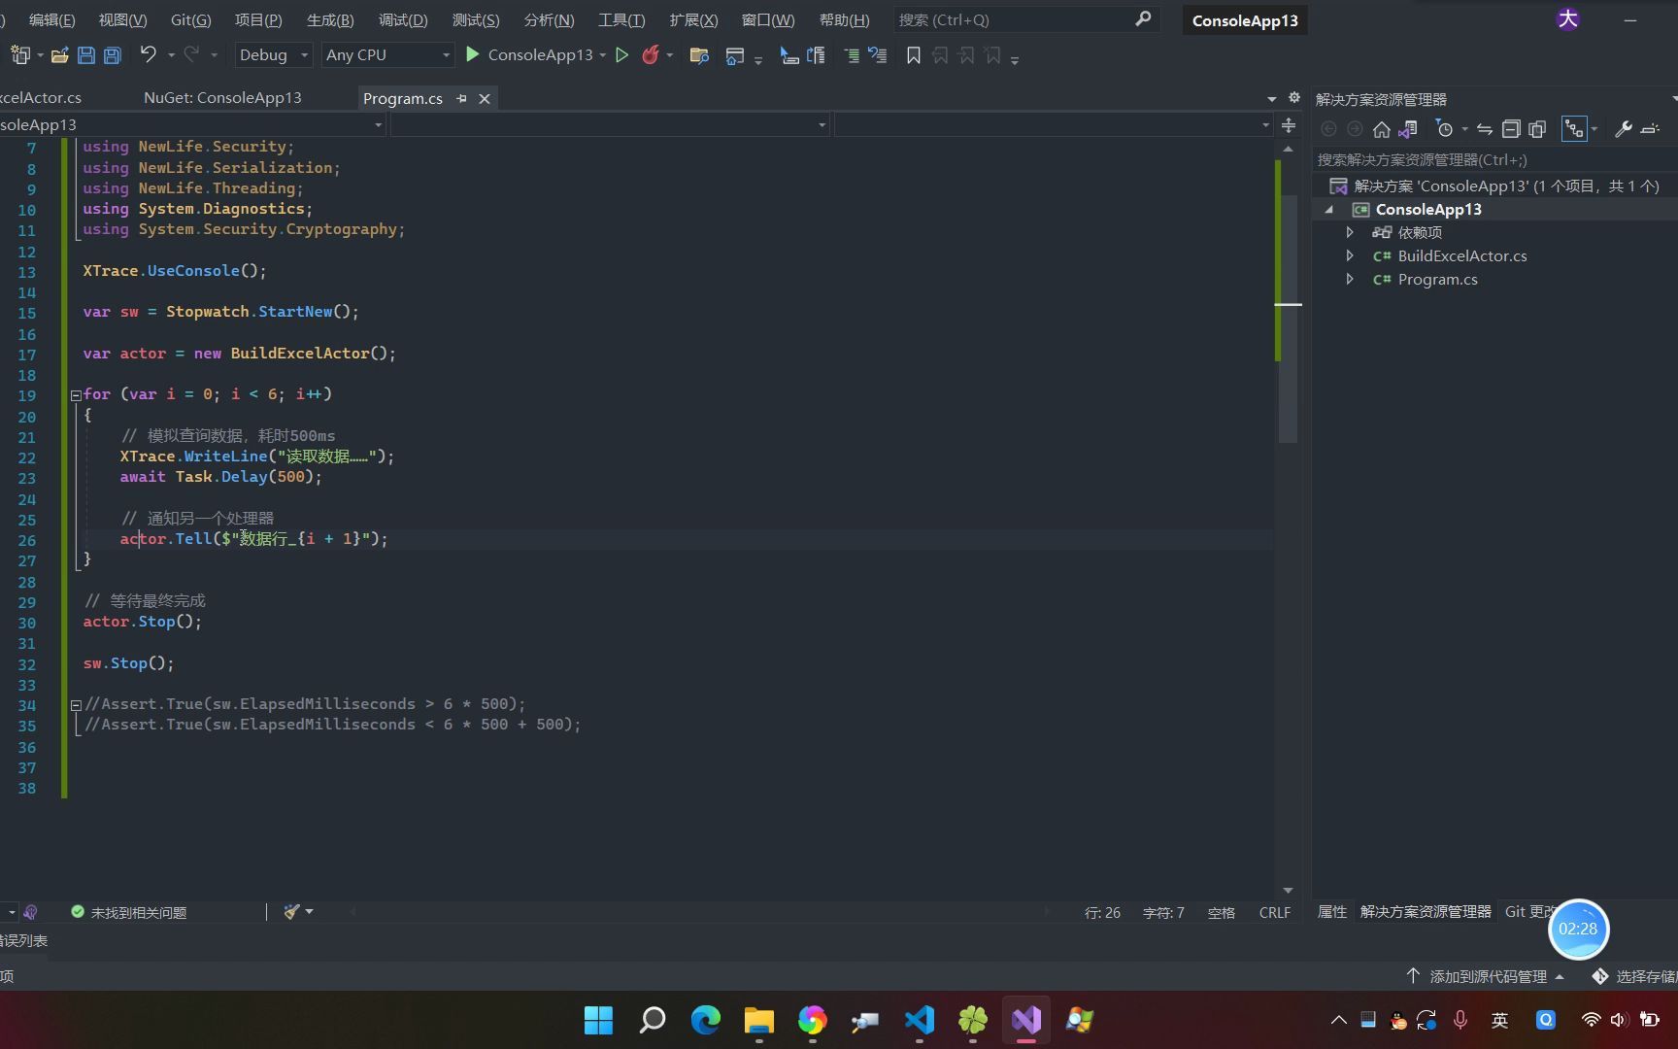
Task: Open the open-documents list dropdown arrow
Action: coord(1272,99)
